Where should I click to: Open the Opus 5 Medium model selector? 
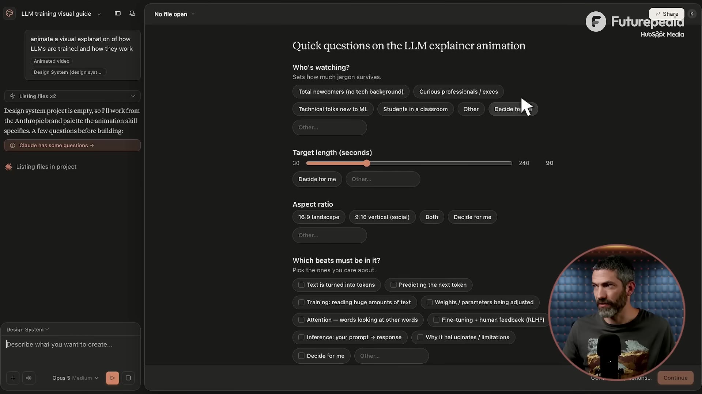point(75,378)
